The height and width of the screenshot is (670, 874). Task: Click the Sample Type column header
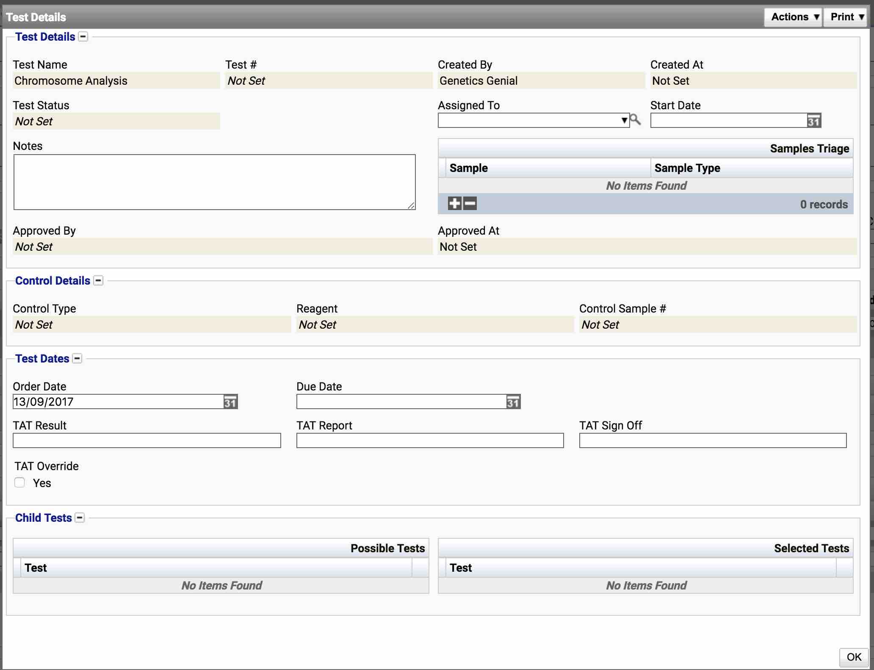click(752, 168)
